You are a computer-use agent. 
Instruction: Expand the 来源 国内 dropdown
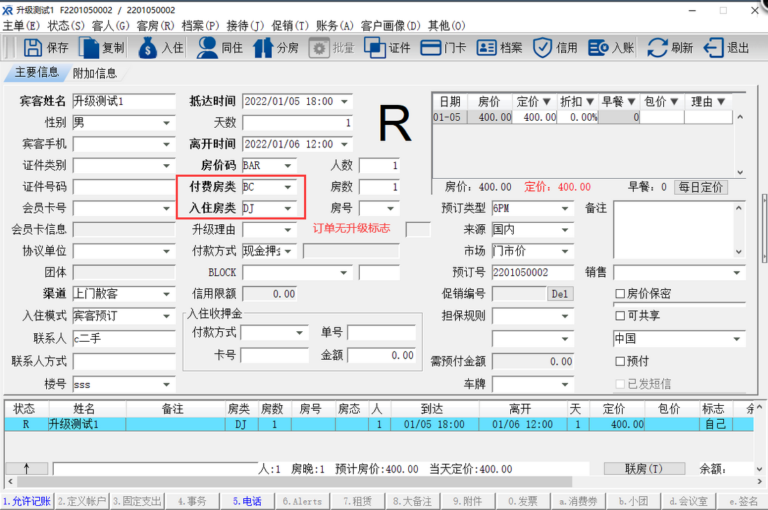point(565,230)
